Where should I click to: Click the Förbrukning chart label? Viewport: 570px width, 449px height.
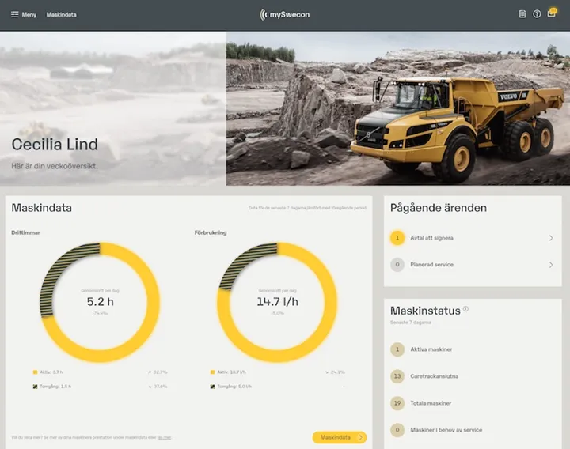(x=211, y=232)
